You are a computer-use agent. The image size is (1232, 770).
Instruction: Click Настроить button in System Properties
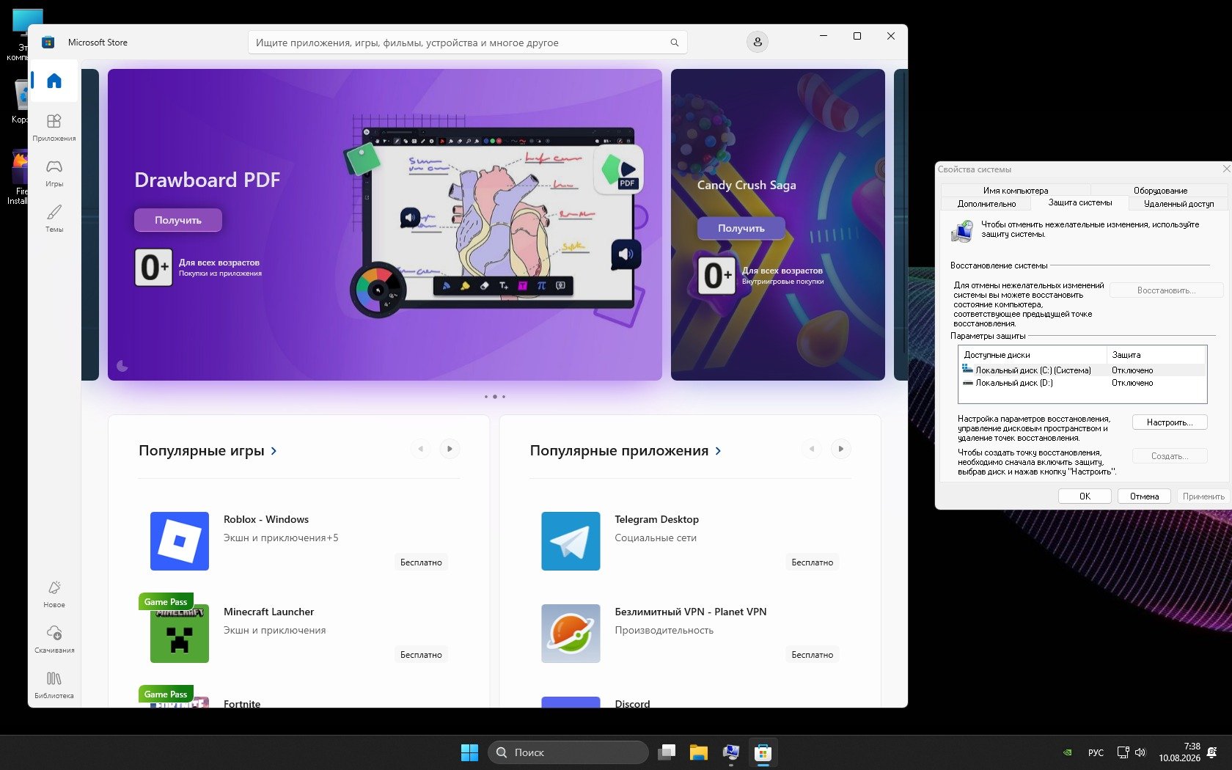pyautogui.click(x=1170, y=422)
